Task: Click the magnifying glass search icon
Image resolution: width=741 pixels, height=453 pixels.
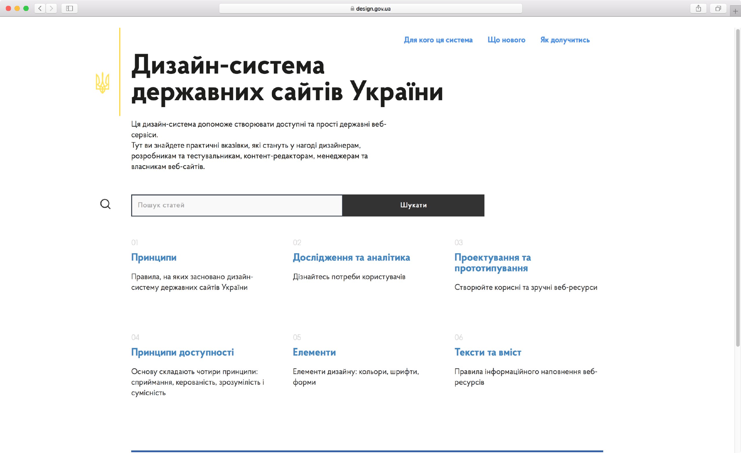Action: click(105, 204)
